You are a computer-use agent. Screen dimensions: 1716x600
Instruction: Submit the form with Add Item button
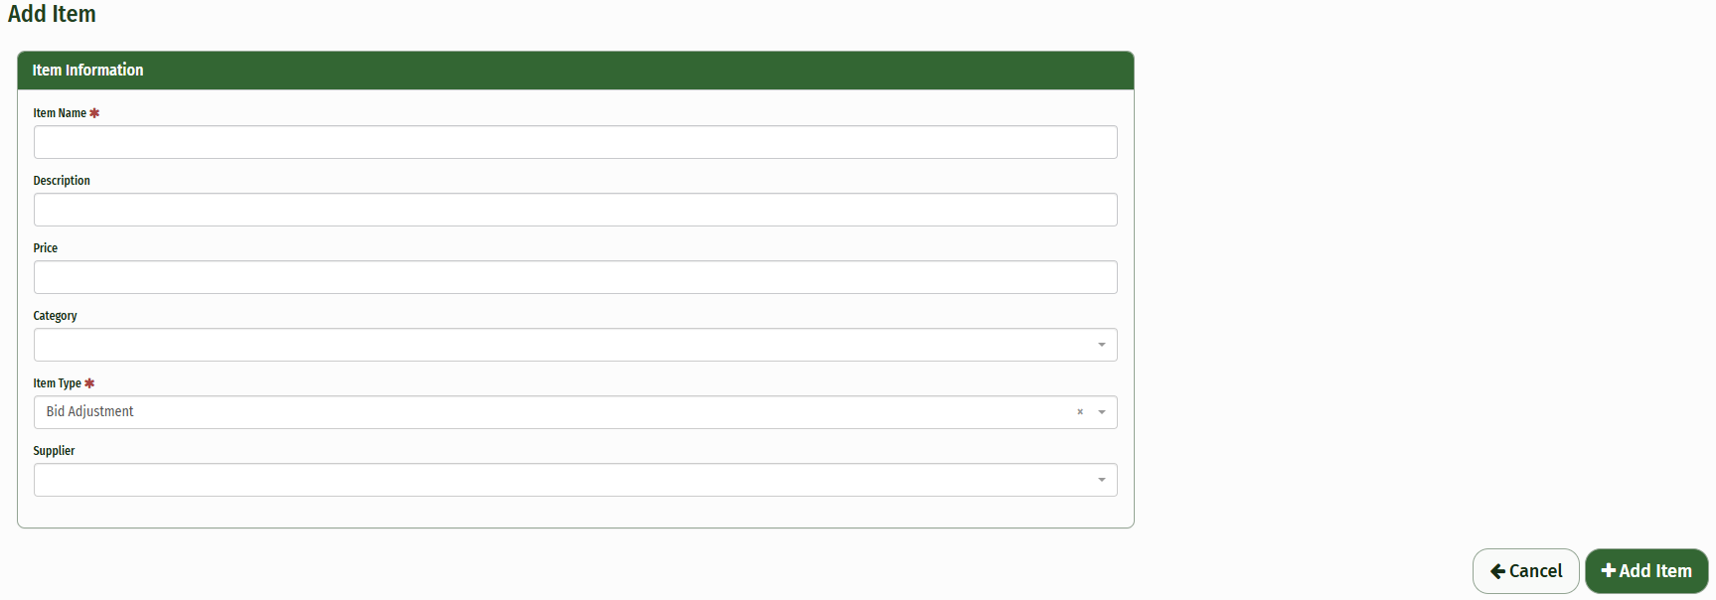pos(1646,571)
